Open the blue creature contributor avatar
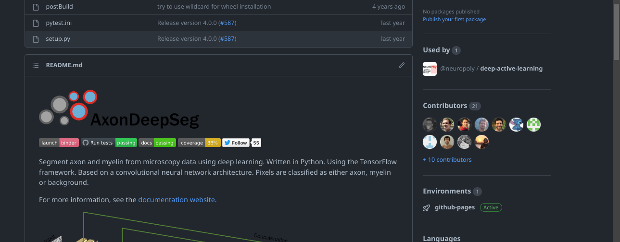The image size is (620, 242). [x=516, y=125]
